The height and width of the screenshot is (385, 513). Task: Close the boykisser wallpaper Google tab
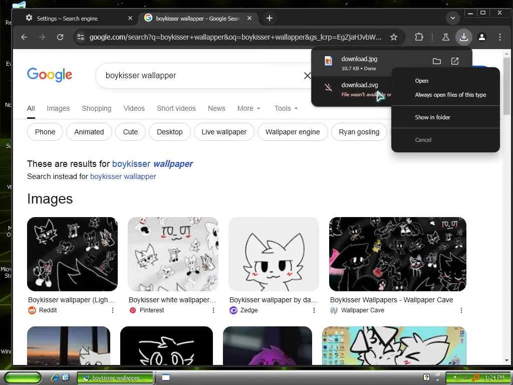pyautogui.click(x=249, y=19)
